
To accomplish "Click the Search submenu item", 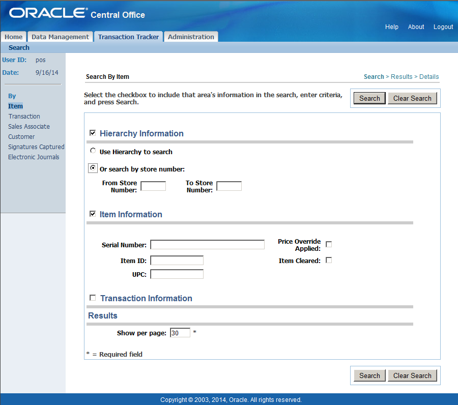I will coord(19,48).
